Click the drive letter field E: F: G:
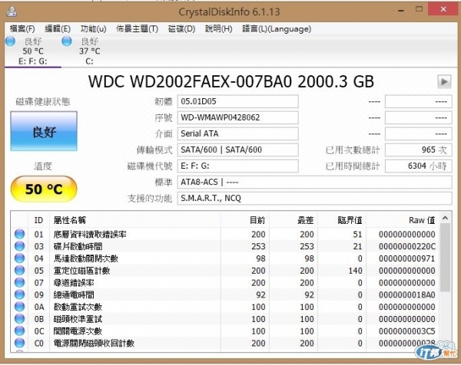461x365 pixels. pyautogui.click(x=238, y=166)
